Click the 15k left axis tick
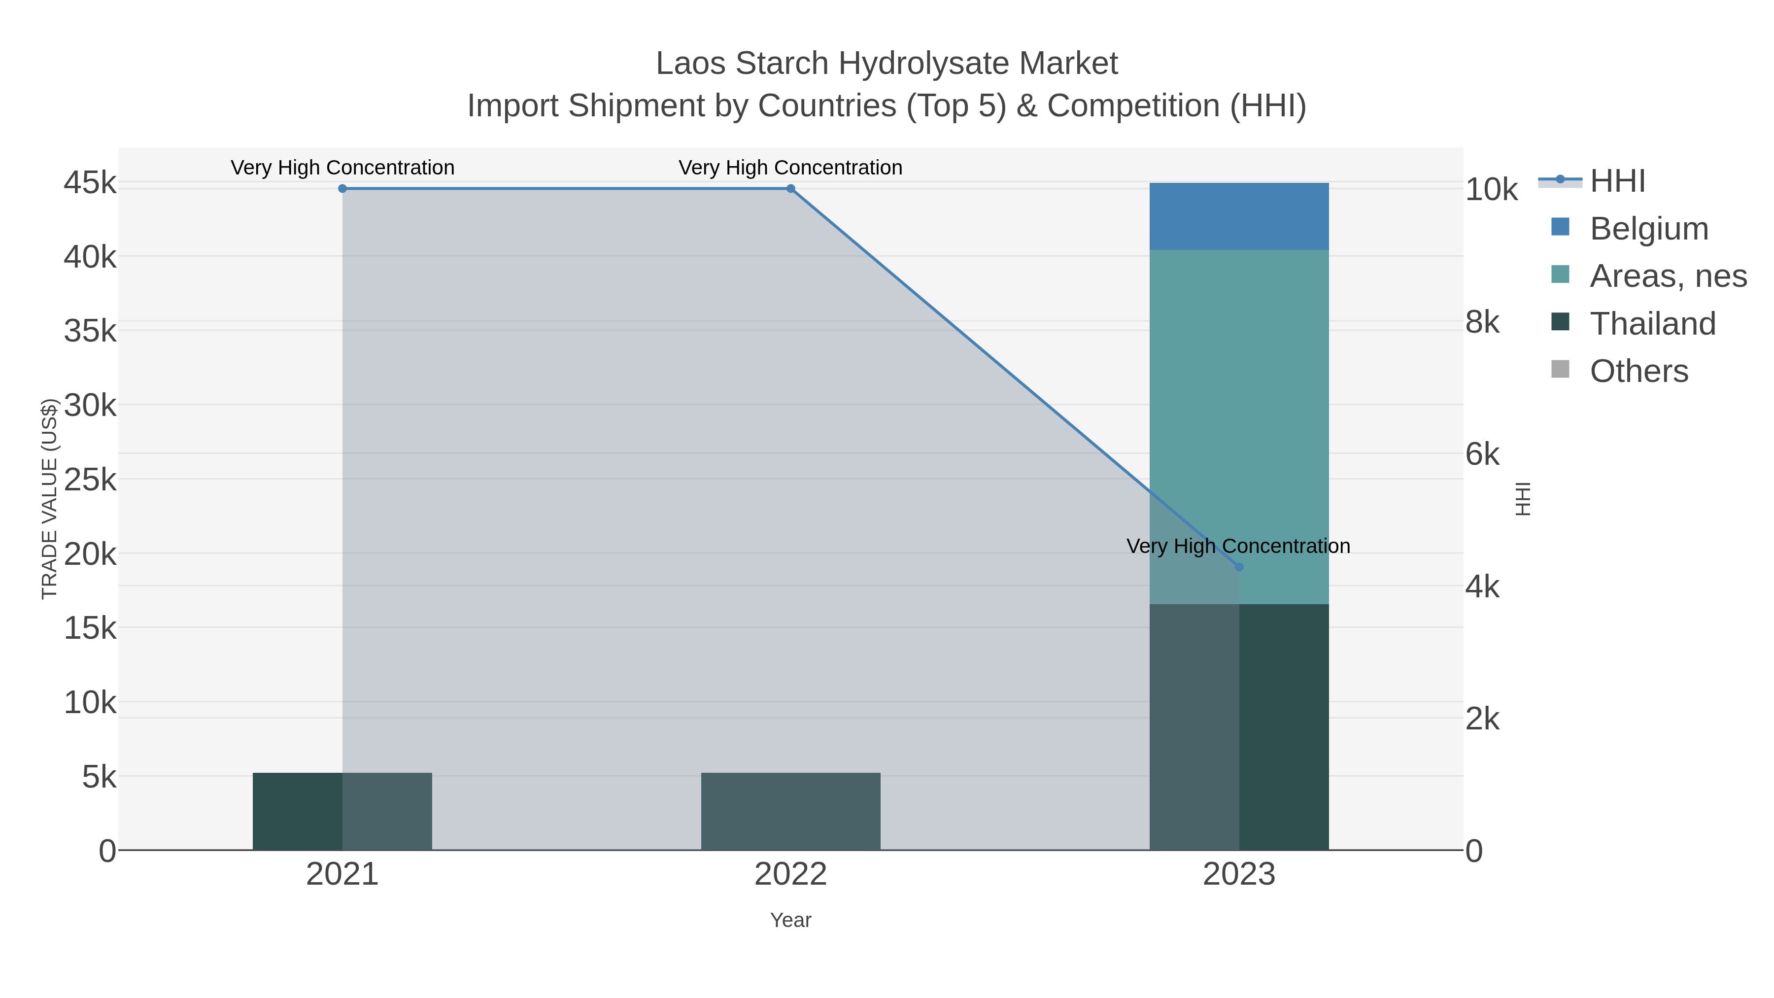The height and width of the screenshot is (998, 1774). click(x=90, y=628)
